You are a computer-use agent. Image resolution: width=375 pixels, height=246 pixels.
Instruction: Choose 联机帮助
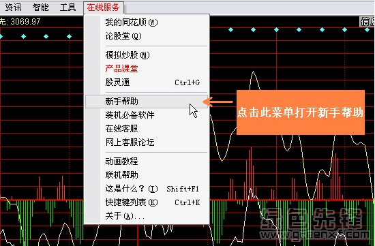(147, 174)
